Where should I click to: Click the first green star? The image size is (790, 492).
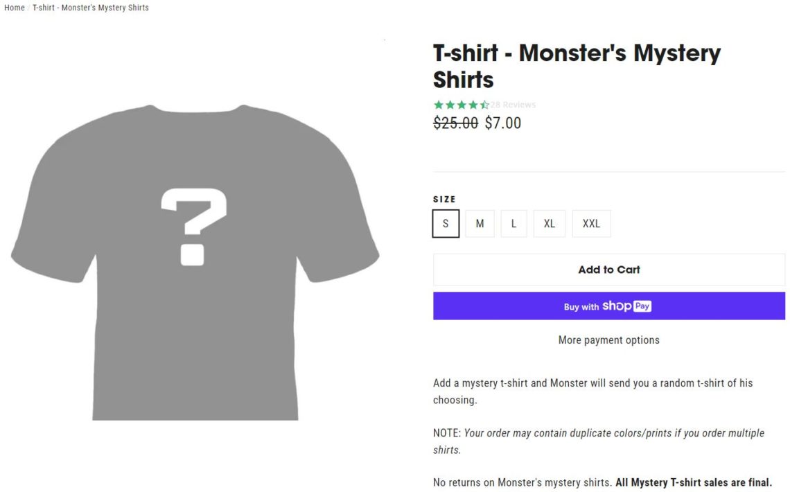pos(439,105)
